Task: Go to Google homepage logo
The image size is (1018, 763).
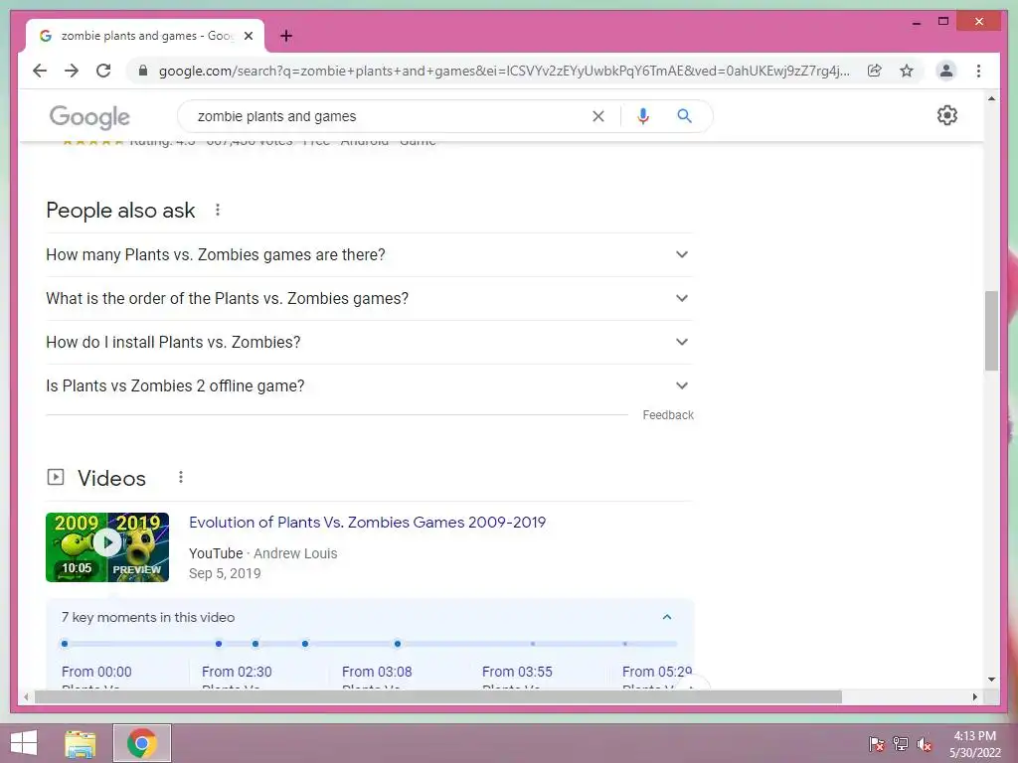Action: (89, 117)
